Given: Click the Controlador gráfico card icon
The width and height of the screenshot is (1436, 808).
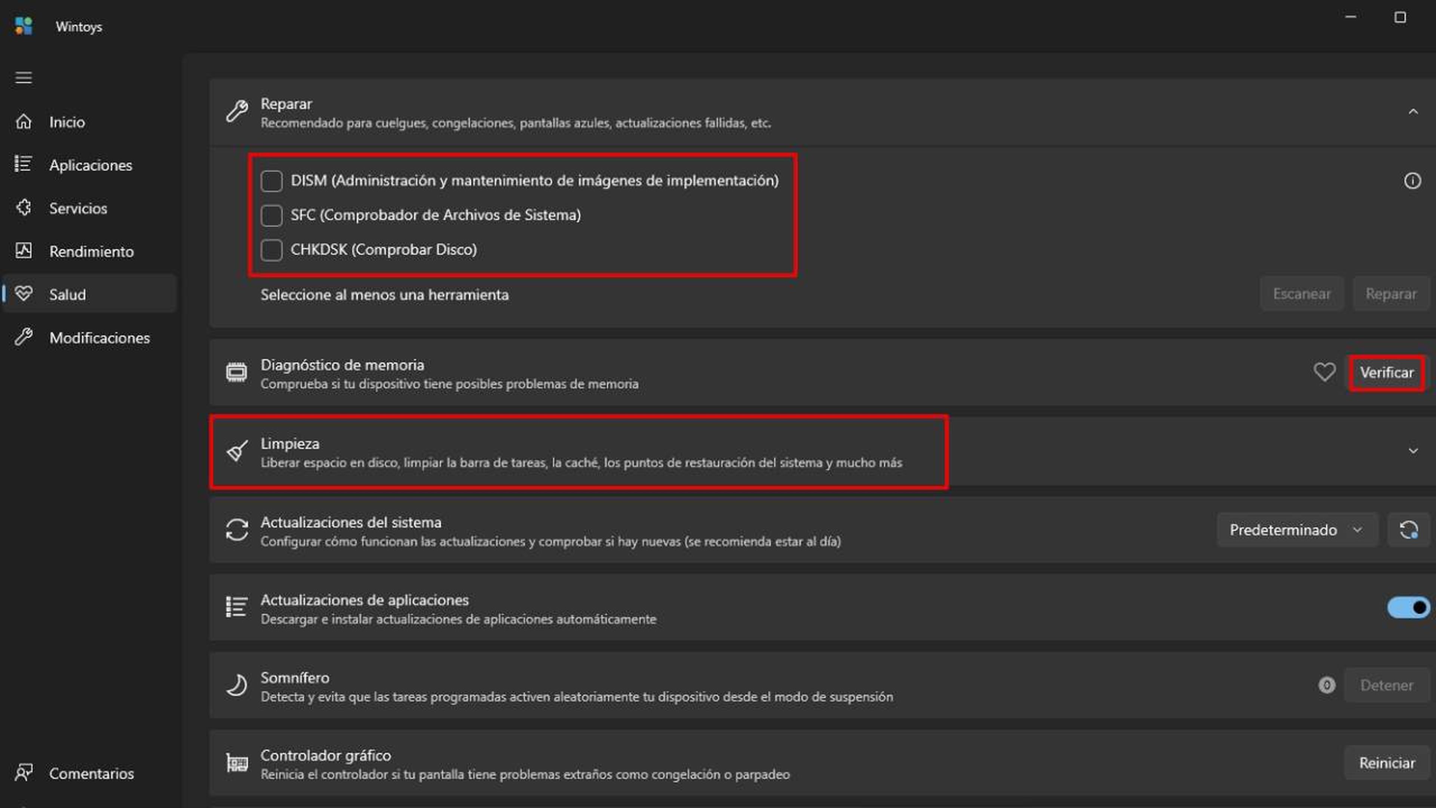Looking at the screenshot, I should (237, 763).
